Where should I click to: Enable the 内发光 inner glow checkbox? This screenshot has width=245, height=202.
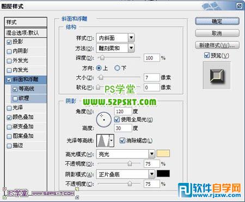pos(9,70)
